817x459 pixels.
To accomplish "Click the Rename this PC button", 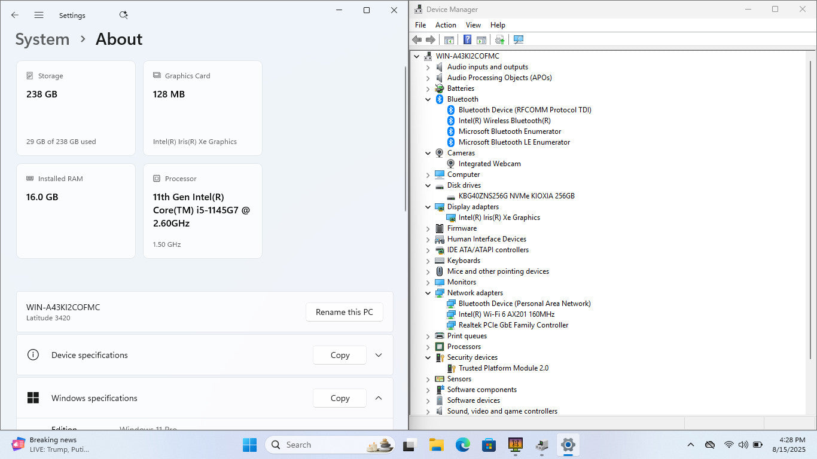I will pyautogui.click(x=344, y=312).
